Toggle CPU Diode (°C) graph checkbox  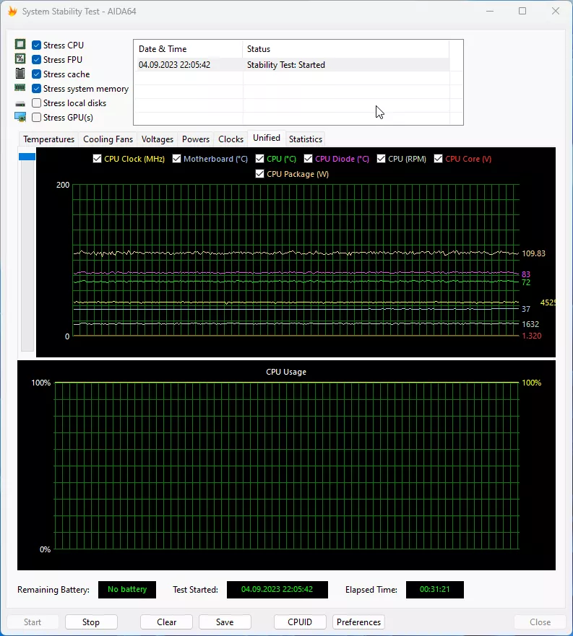point(309,159)
